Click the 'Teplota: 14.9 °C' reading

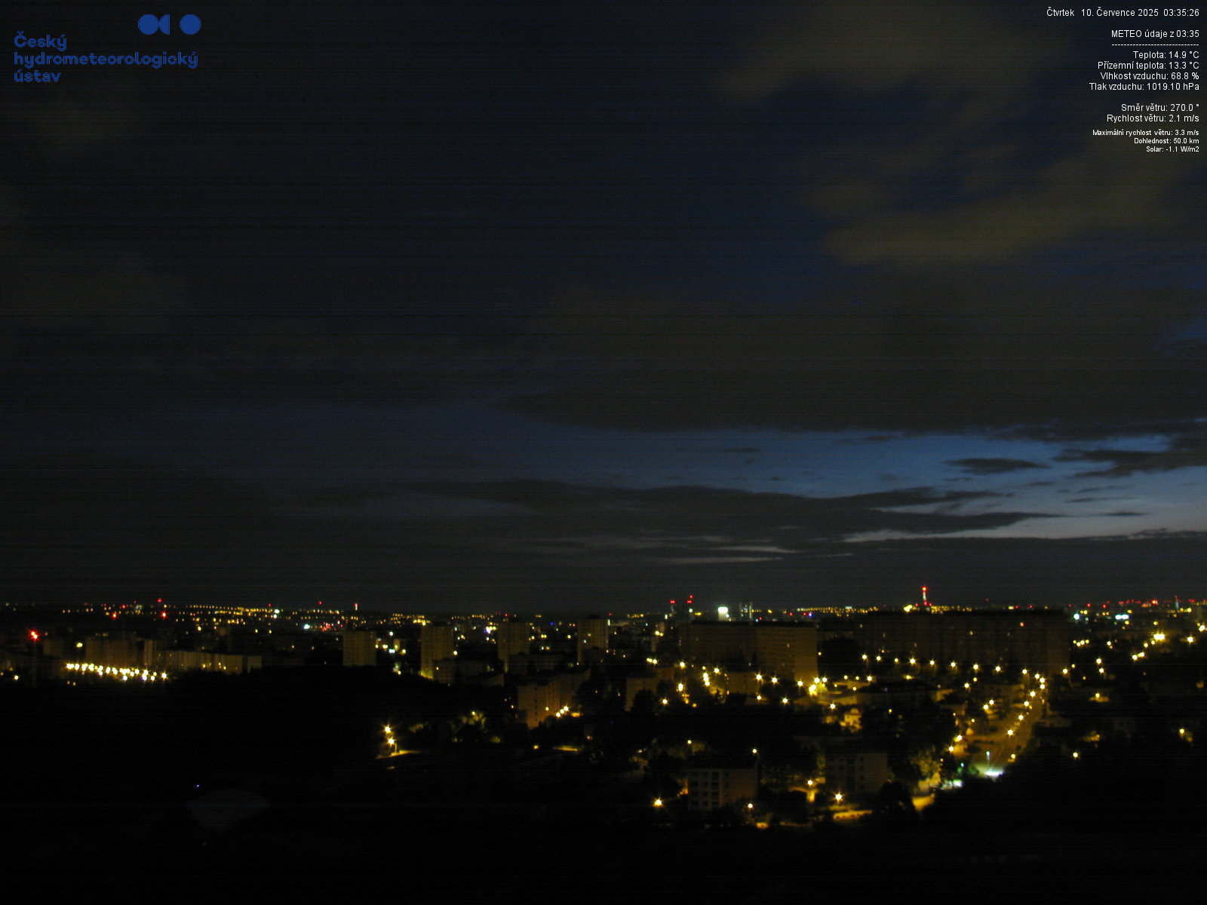[x=1166, y=55]
